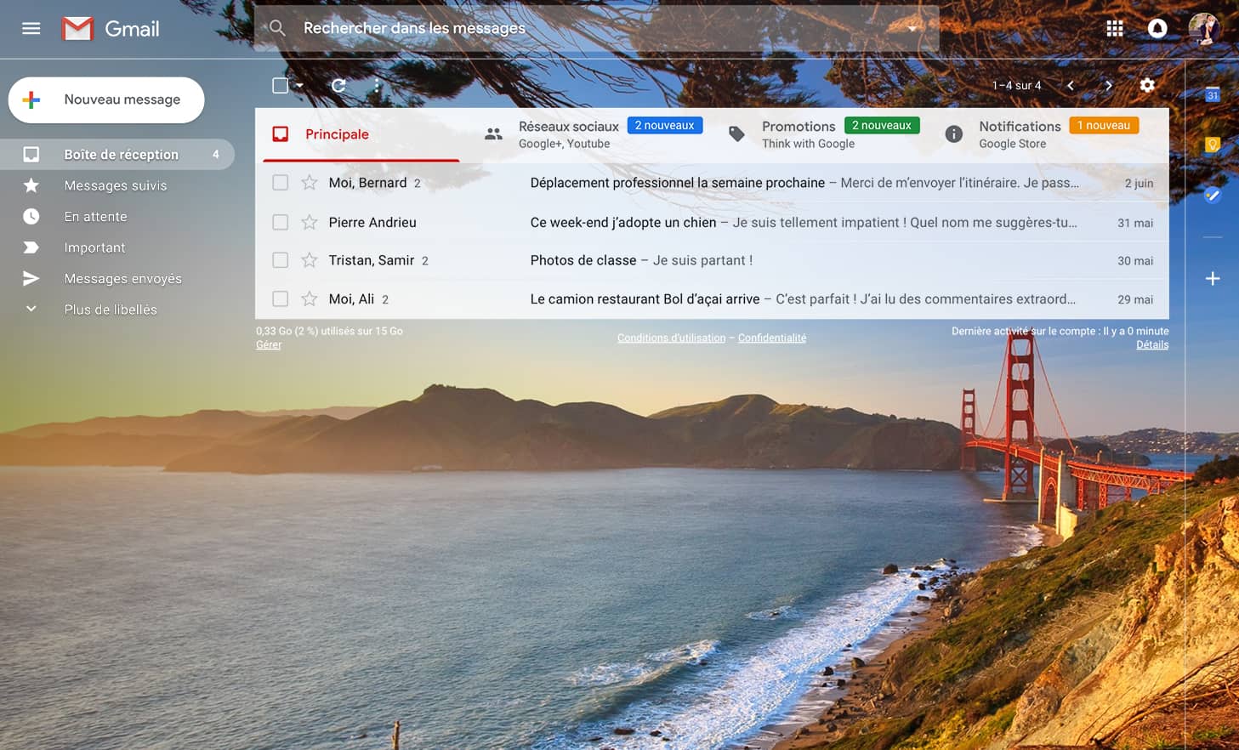The image size is (1239, 750).
Task: Click the Notifications info icon
Action: 954,134
